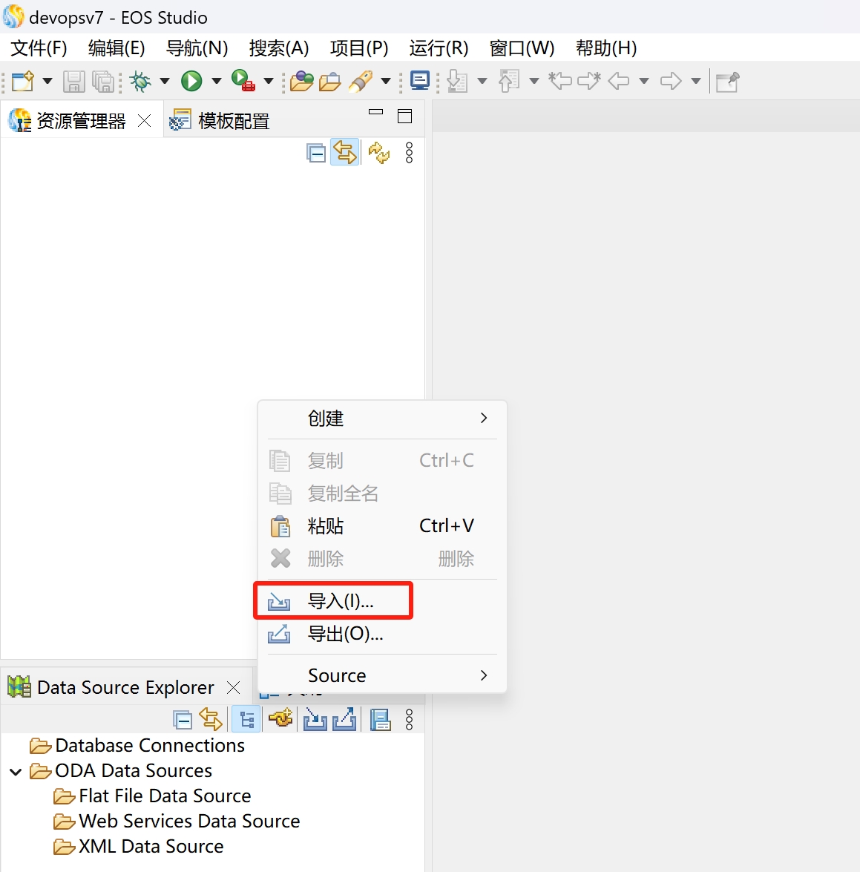Click the Back navigation arrow
This screenshot has width=860, height=872.
pyautogui.click(x=619, y=81)
